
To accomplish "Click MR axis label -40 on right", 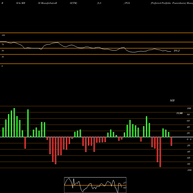I will (188, 152).
